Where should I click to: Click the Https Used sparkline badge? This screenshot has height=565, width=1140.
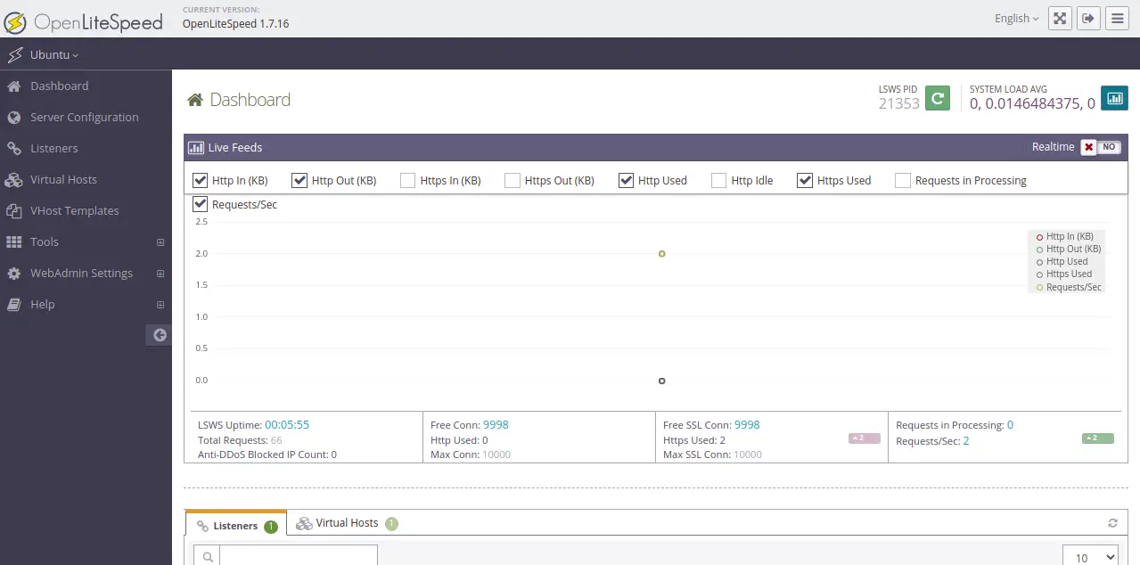point(865,438)
